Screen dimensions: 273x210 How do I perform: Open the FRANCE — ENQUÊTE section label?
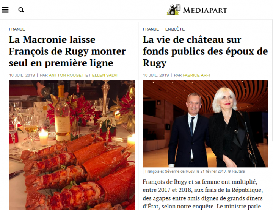164,29
